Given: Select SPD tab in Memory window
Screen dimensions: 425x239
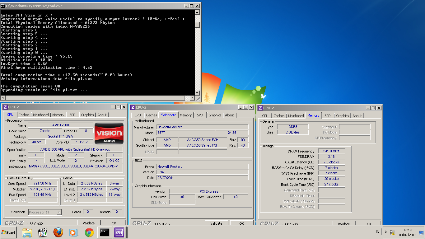Looking at the screenshot, I should [x=328, y=116].
